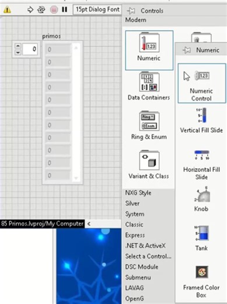Viewport: 227px width, 304px height.
Task: Select the Horizontal Fill Slide control
Action: (201, 165)
